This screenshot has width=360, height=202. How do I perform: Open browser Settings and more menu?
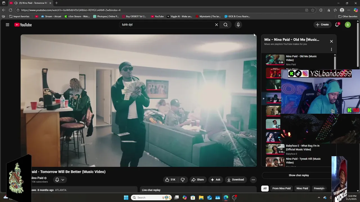tap(349, 10)
